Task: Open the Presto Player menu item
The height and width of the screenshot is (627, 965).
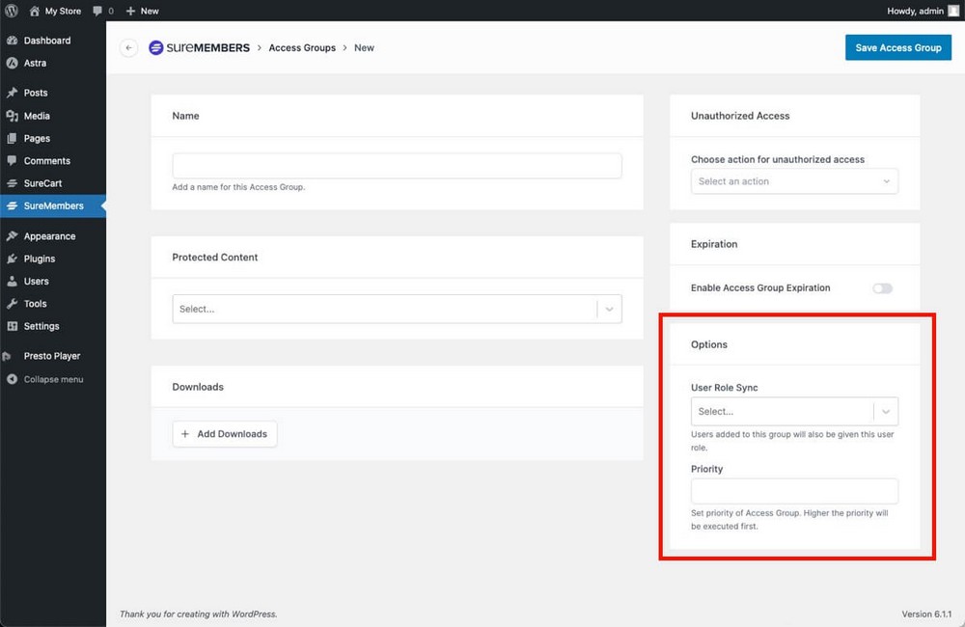Action: coord(53,356)
